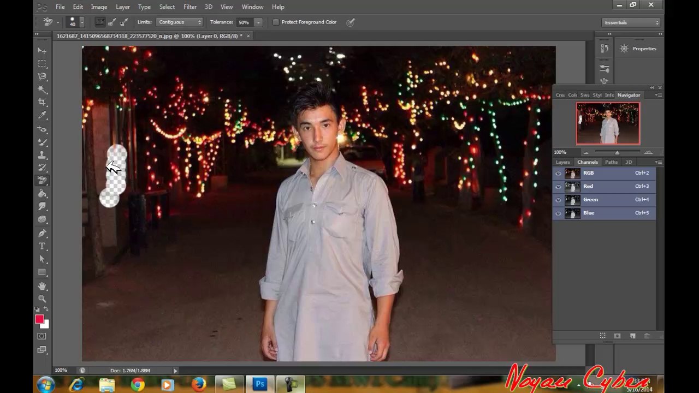
Task: Open the Navigator panel menu
Action: point(658,95)
